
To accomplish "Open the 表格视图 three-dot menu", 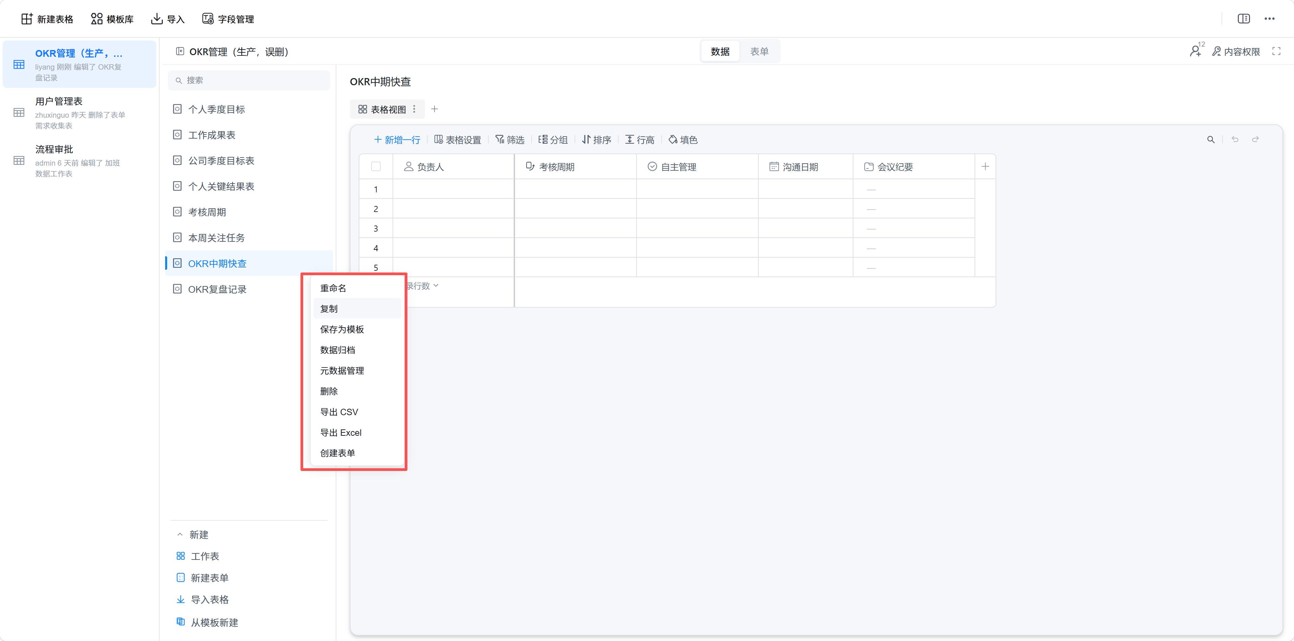I will coord(414,110).
